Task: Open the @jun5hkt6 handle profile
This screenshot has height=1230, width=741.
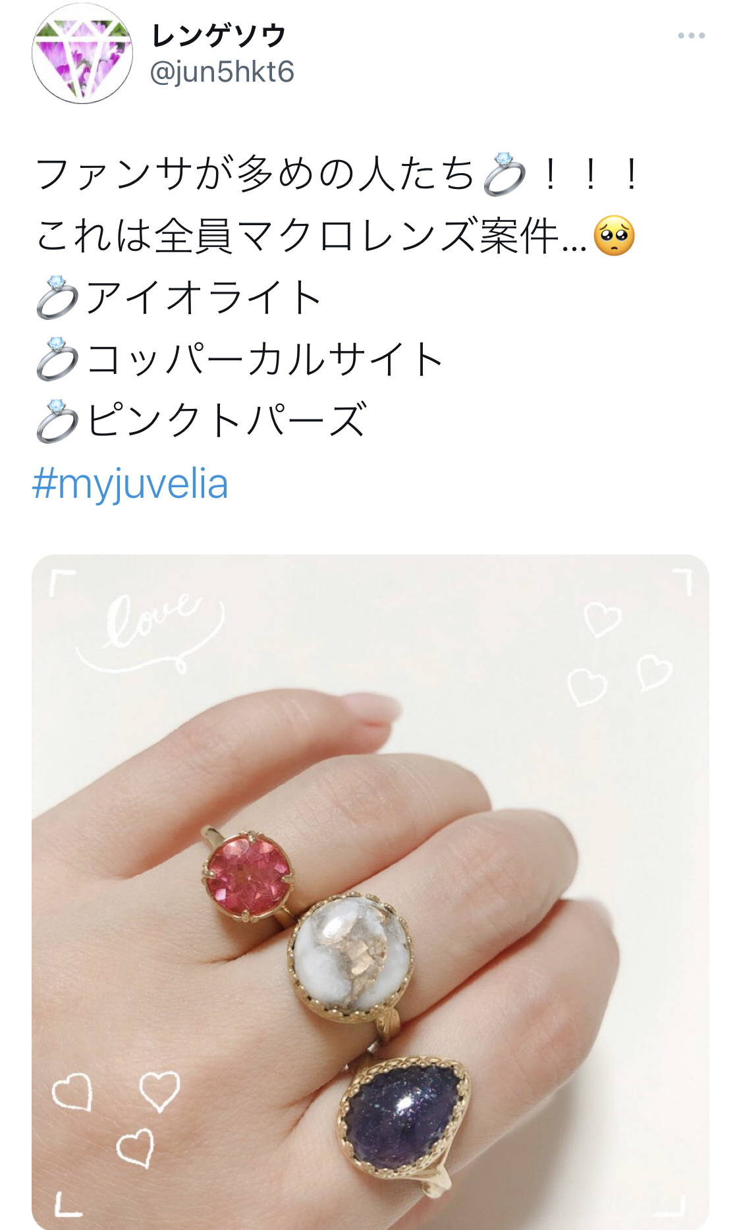Action: (x=222, y=72)
